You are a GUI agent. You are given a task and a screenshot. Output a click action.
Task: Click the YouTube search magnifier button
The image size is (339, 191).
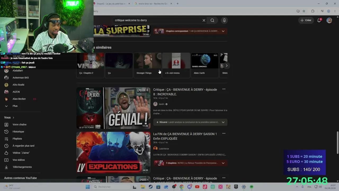click(212, 20)
